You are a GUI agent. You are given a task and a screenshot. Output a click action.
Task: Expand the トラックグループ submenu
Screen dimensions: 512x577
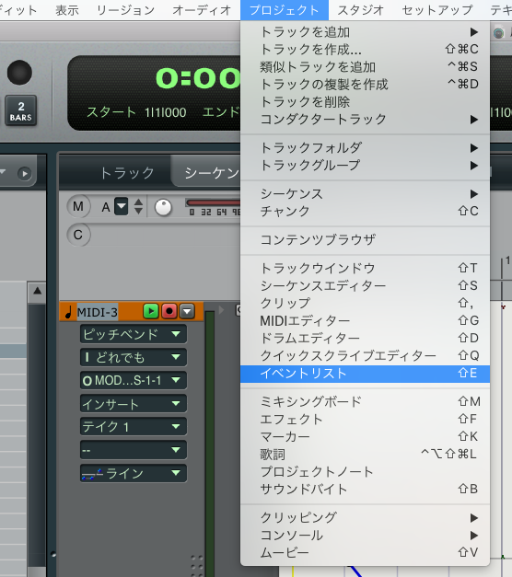(x=365, y=166)
